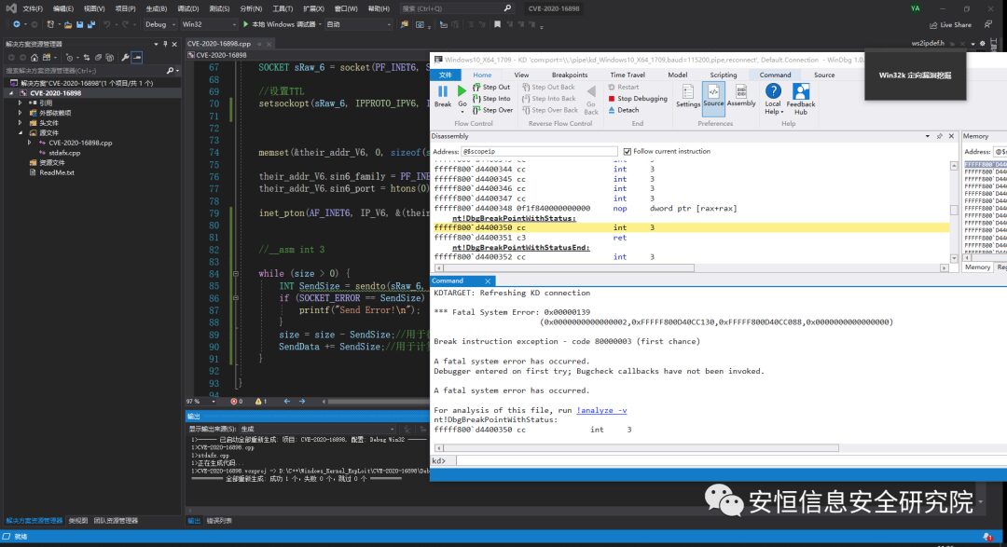The height and width of the screenshot is (547, 1007).
Task: Click the !analyze -v link
Action: tap(601, 410)
